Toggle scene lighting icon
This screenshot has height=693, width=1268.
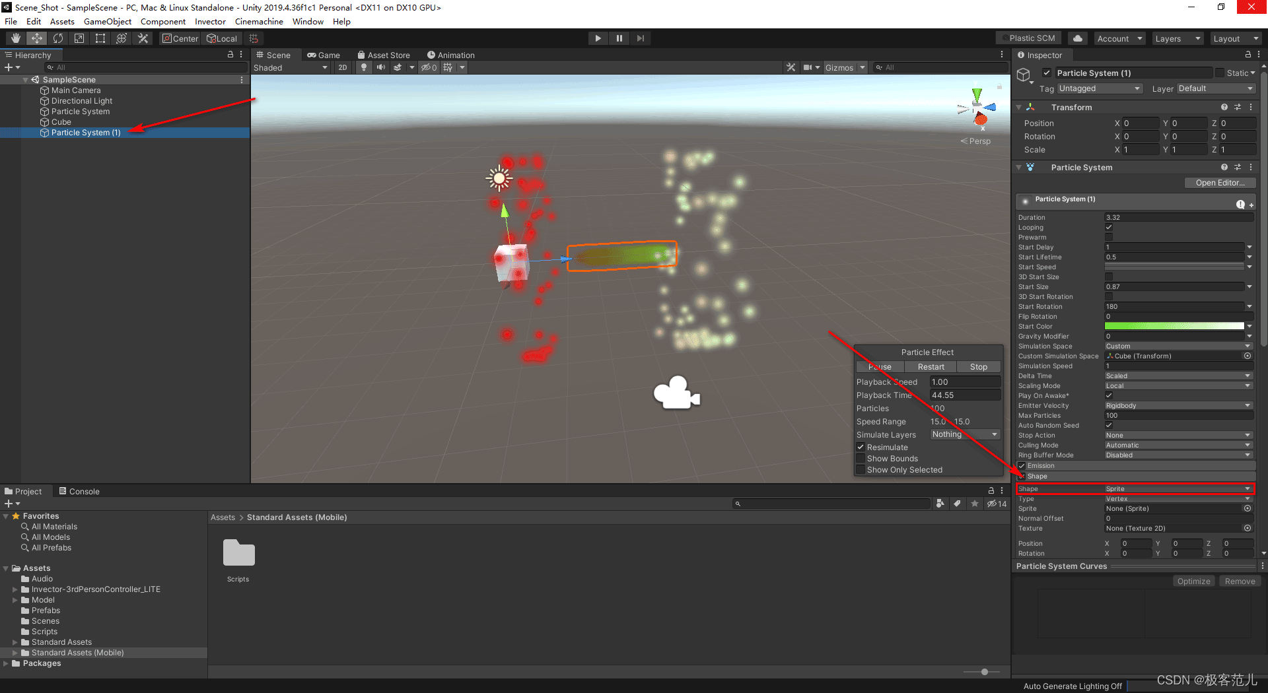364,67
